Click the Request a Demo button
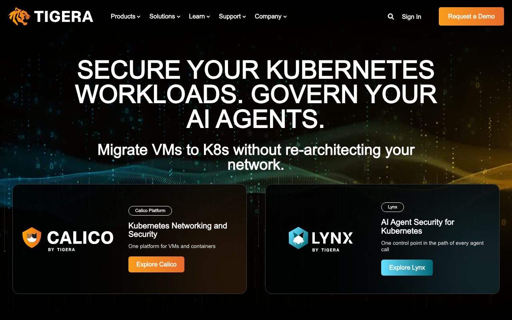This screenshot has width=512, height=320. click(471, 16)
